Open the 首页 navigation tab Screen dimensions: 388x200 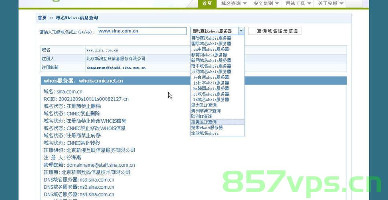pos(207,4)
